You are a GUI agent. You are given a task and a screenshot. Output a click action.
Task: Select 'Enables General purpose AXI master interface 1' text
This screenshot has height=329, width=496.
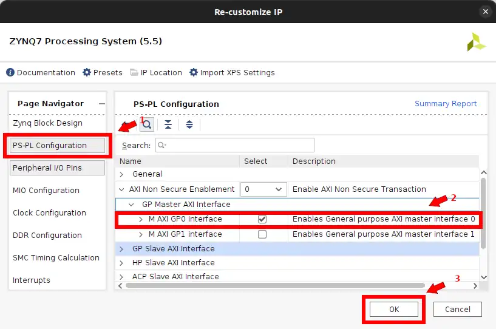click(x=384, y=234)
